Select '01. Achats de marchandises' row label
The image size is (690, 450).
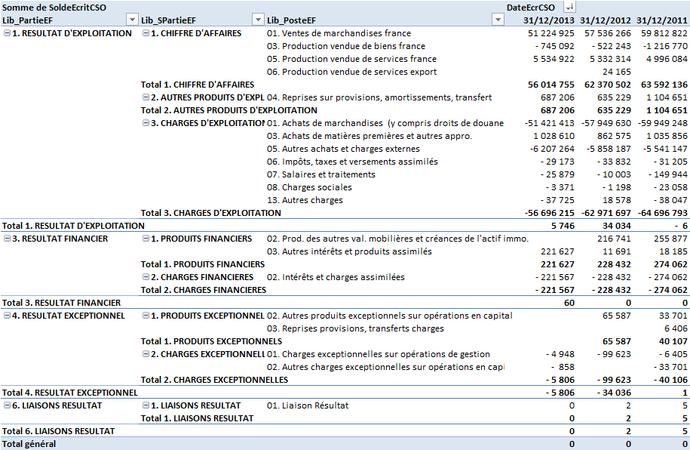pyautogui.click(x=385, y=123)
